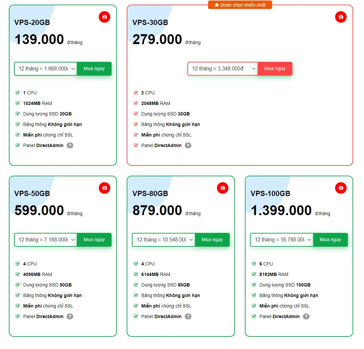Open DirectAdmin help icon in VPS-80GB plan

tap(188, 316)
